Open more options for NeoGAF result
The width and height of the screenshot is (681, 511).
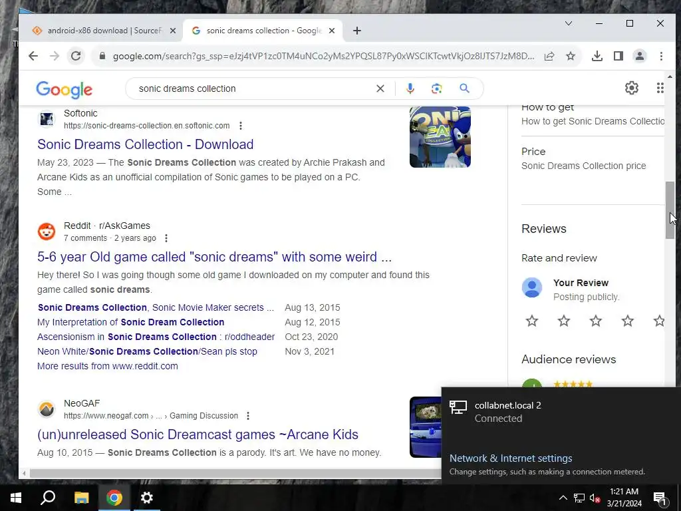[248, 416]
